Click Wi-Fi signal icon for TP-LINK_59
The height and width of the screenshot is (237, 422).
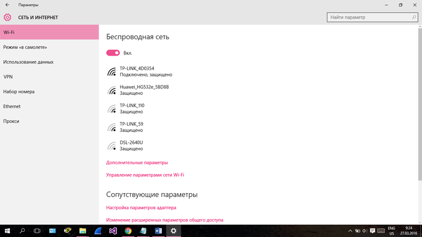112,127
